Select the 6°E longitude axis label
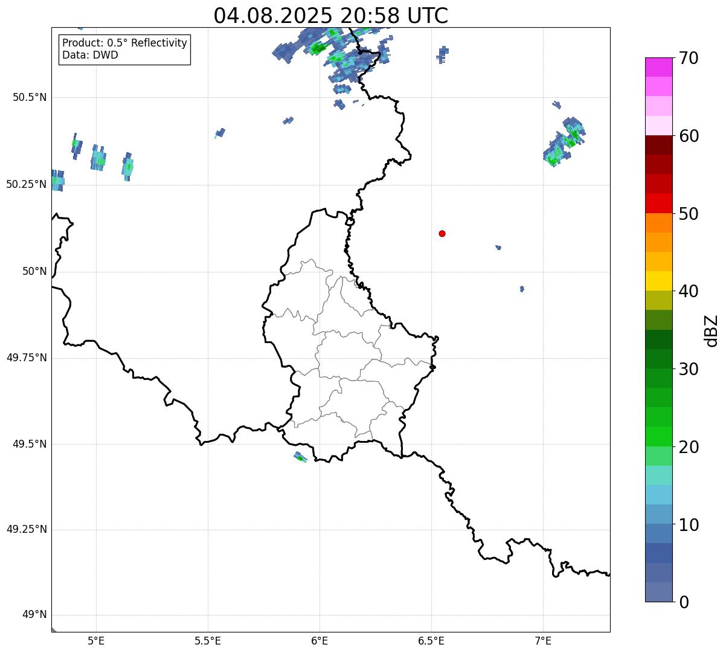The width and height of the screenshot is (726, 653). click(x=320, y=640)
